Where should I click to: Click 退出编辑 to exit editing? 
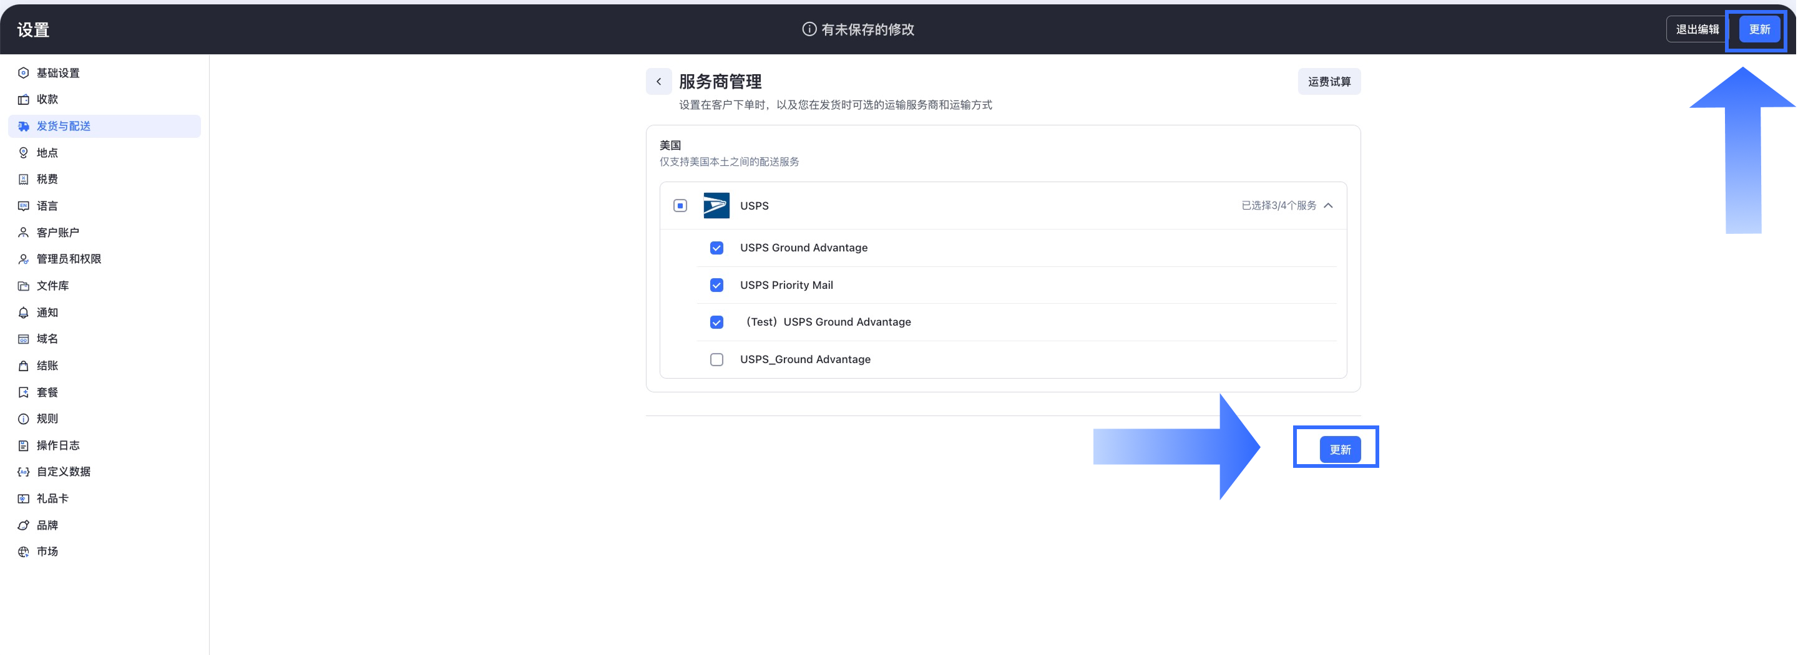click(x=1697, y=29)
